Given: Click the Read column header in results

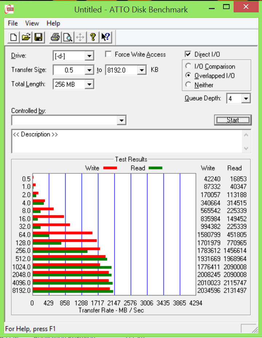Looking at the screenshot, I should (x=234, y=168).
